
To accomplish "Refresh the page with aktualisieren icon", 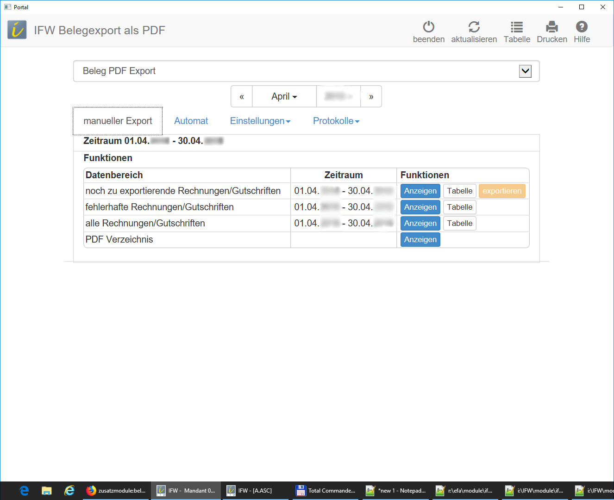I will tap(474, 27).
